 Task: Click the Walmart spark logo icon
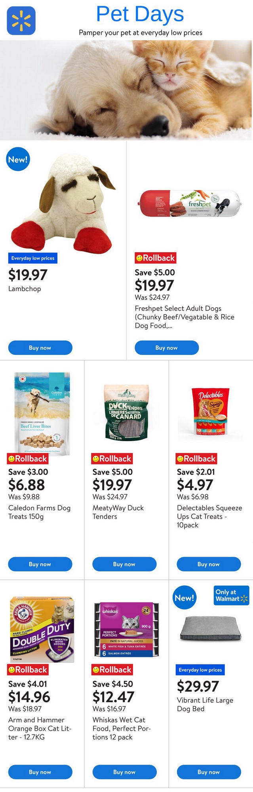[21, 21]
